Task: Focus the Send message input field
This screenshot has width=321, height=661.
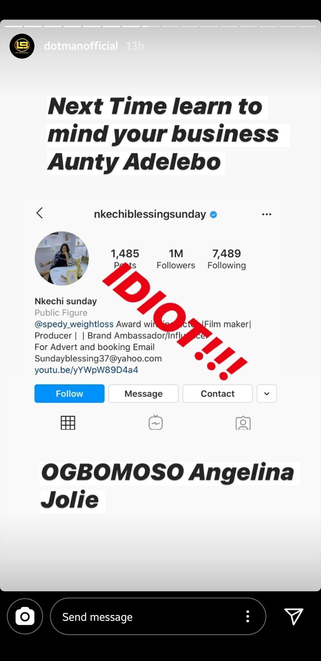Action: 158,616
